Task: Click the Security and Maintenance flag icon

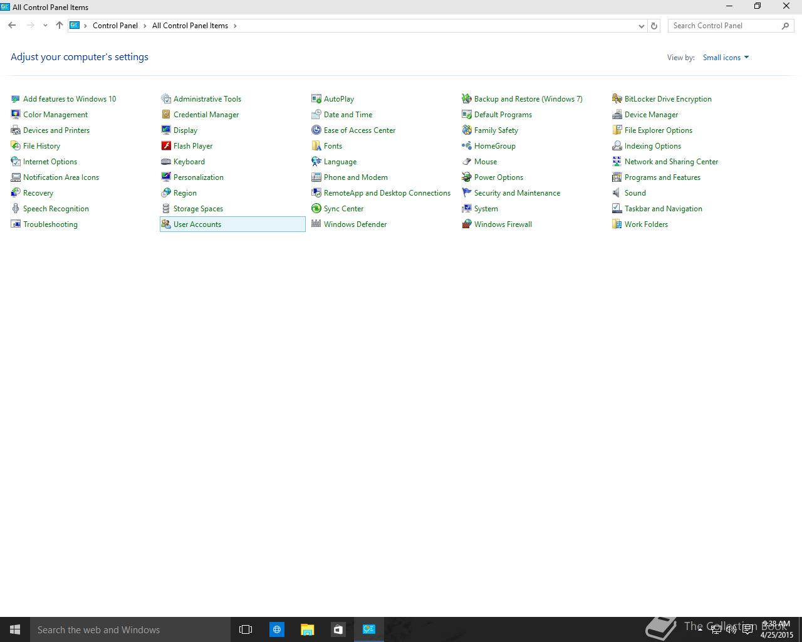Action: (467, 192)
